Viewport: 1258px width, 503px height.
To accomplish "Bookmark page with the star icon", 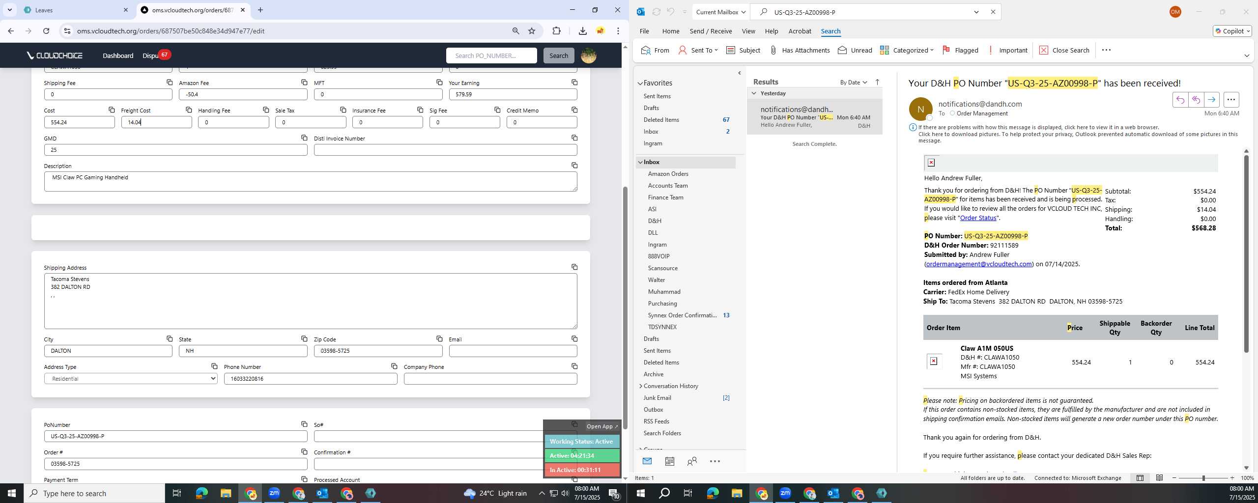I will (532, 31).
